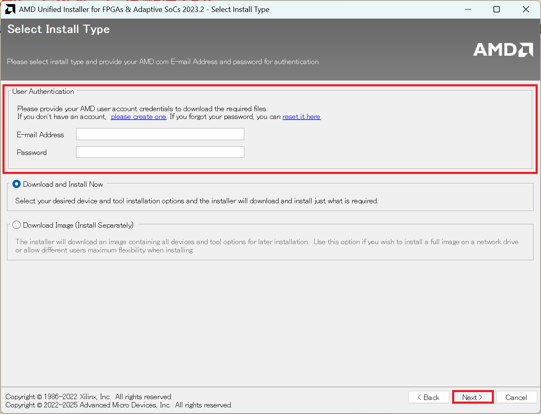The height and width of the screenshot is (414, 541).
Task: Click the window title bar text
Action: click(144, 10)
